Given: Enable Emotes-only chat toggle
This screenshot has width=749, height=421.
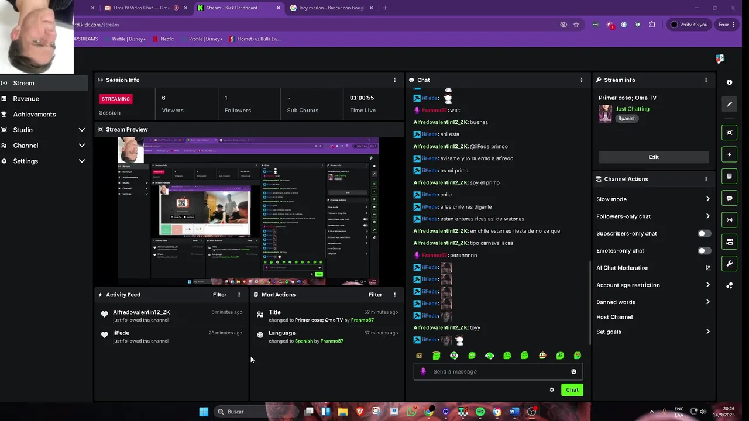Looking at the screenshot, I should 705,251.
